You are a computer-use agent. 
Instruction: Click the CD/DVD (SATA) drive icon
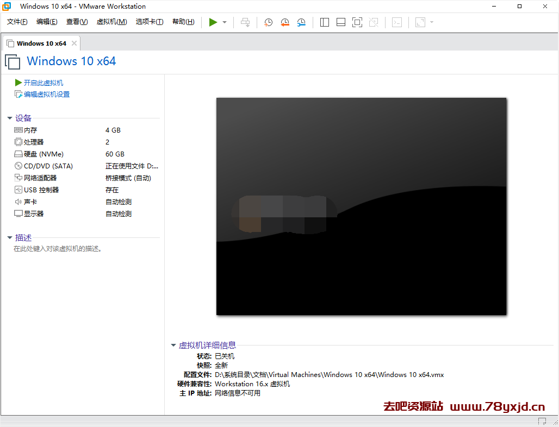(18, 166)
